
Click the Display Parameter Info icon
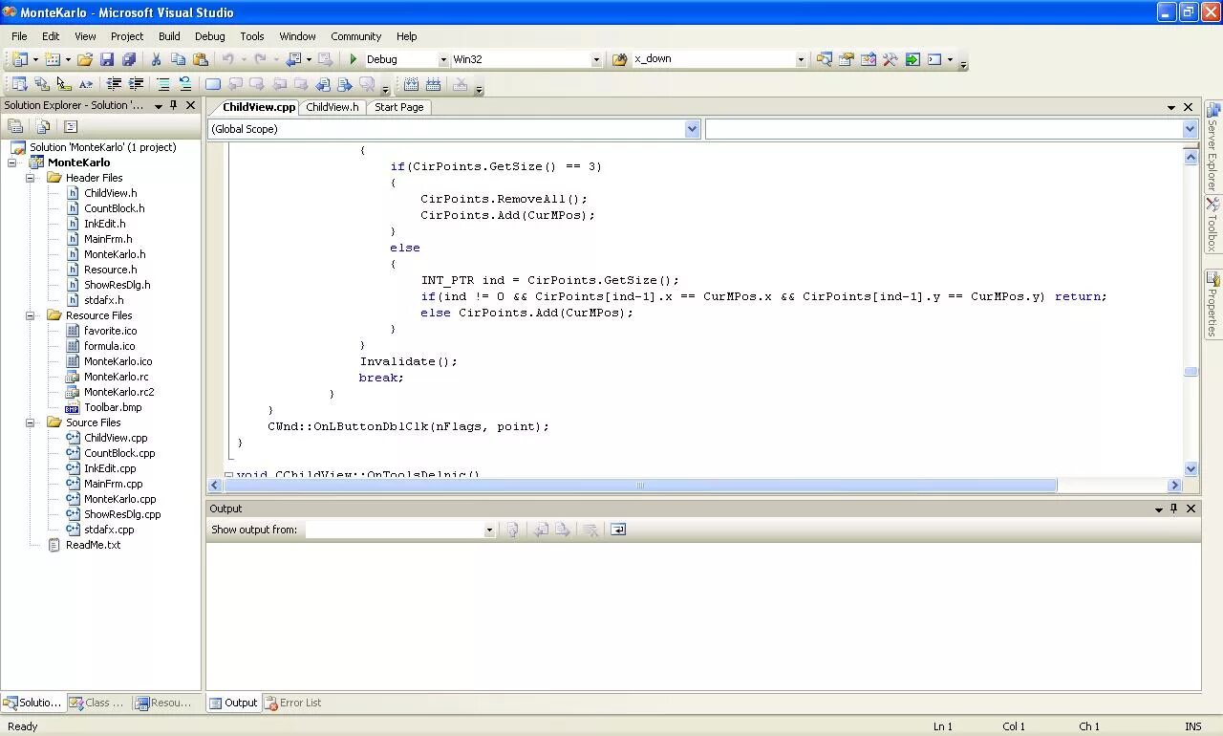tap(41, 84)
